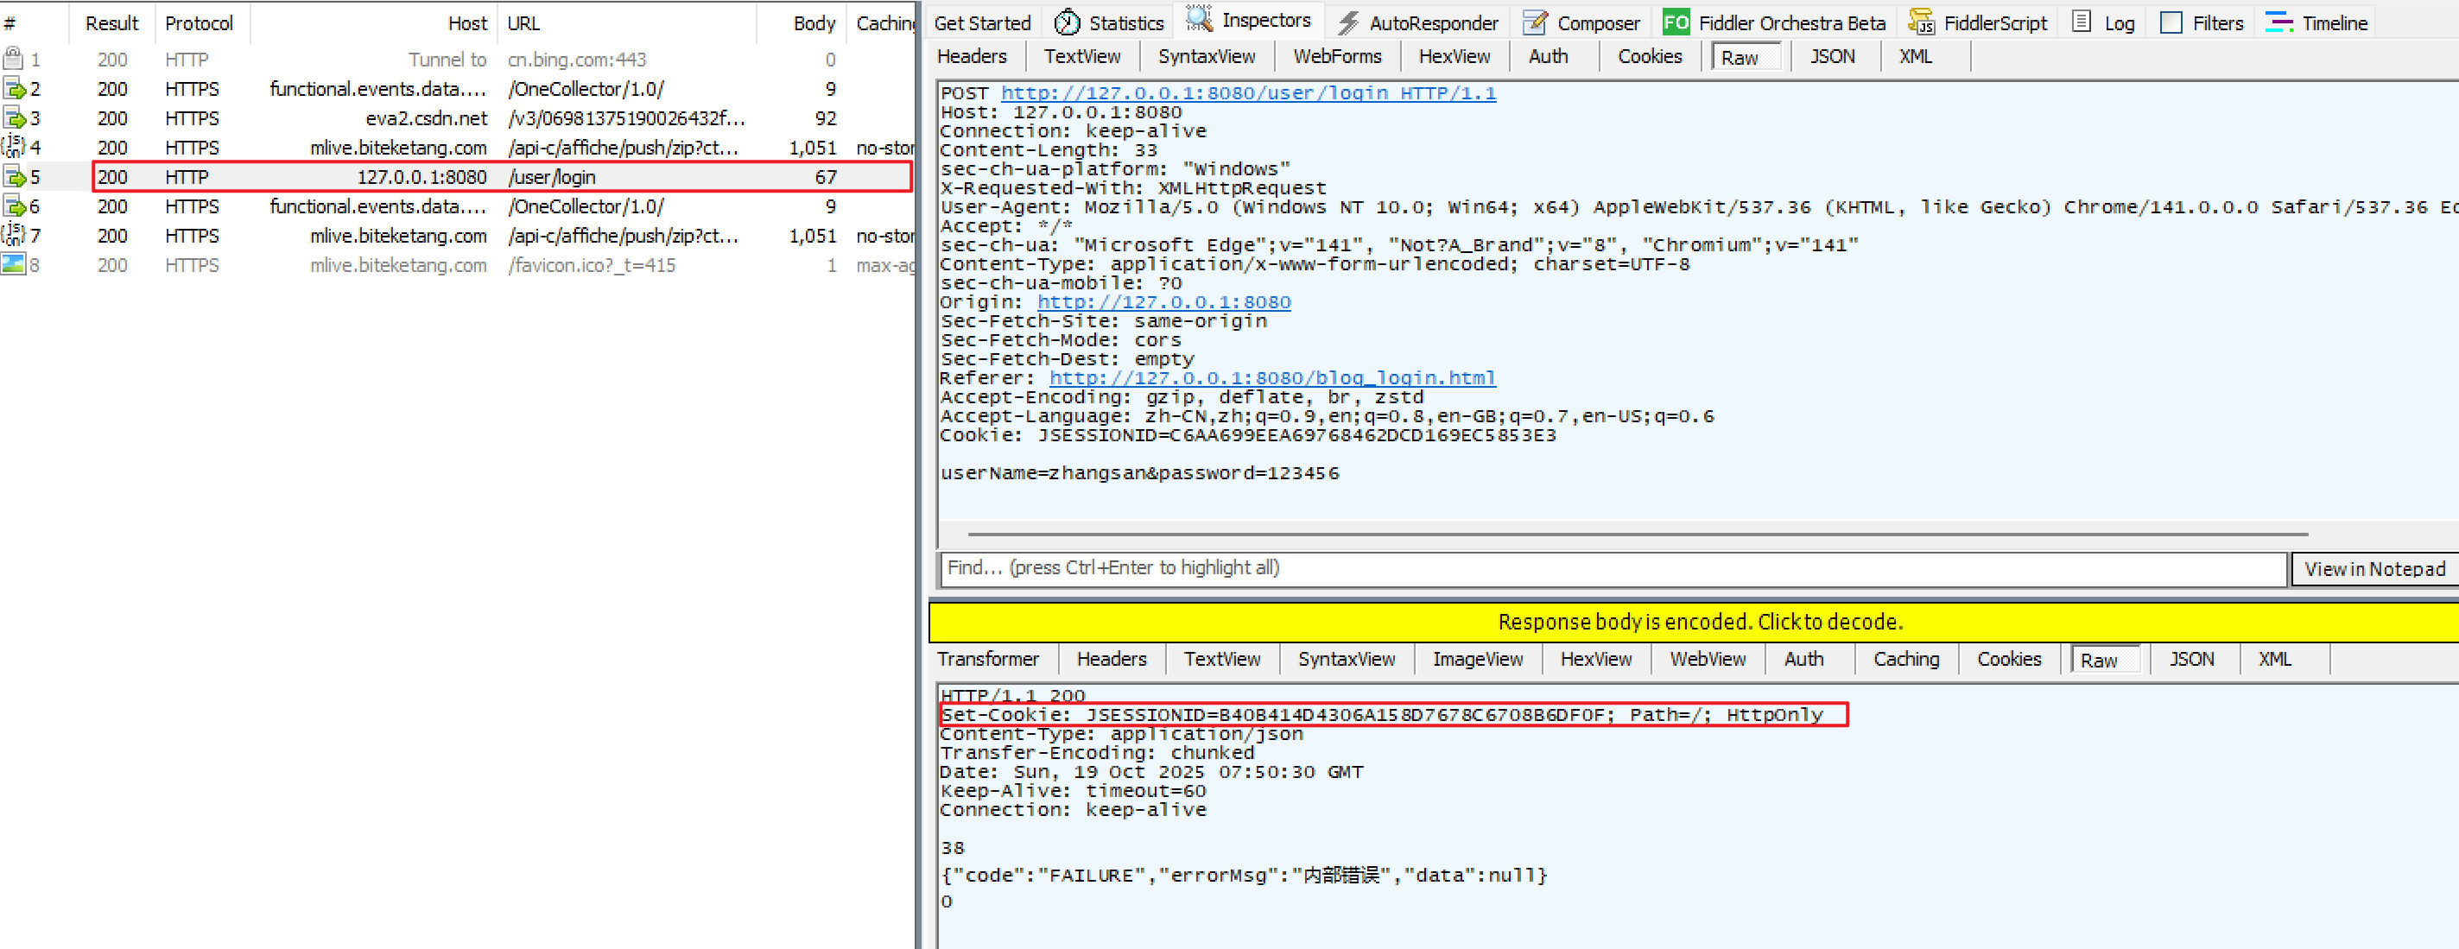The height and width of the screenshot is (949, 2459).
Task: Toggle the Filters checkbox
Action: point(2171,22)
